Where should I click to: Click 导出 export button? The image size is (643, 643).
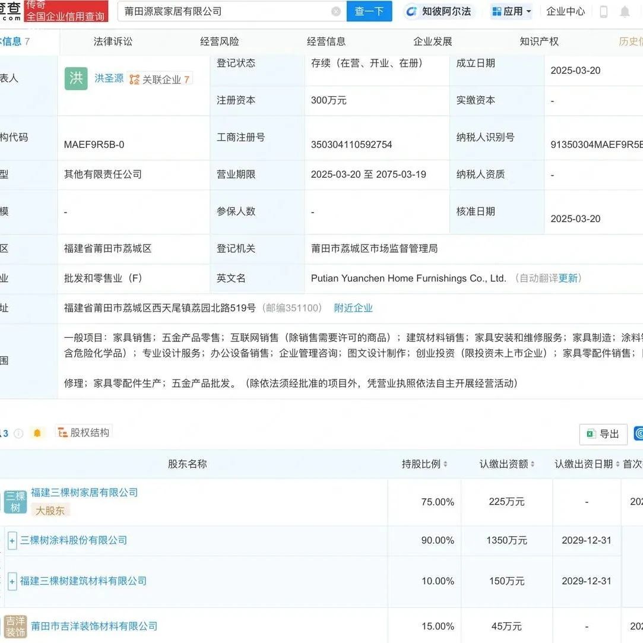pos(603,434)
